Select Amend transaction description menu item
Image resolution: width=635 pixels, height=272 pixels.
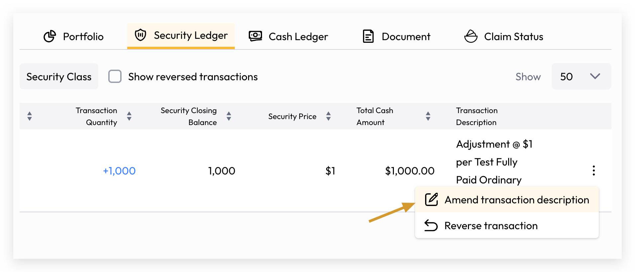coord(507,200)
